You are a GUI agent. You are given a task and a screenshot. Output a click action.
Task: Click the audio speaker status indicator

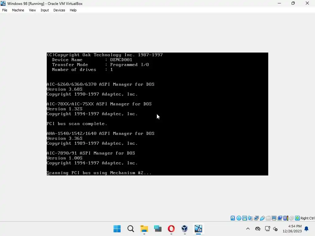coord(250,218)
